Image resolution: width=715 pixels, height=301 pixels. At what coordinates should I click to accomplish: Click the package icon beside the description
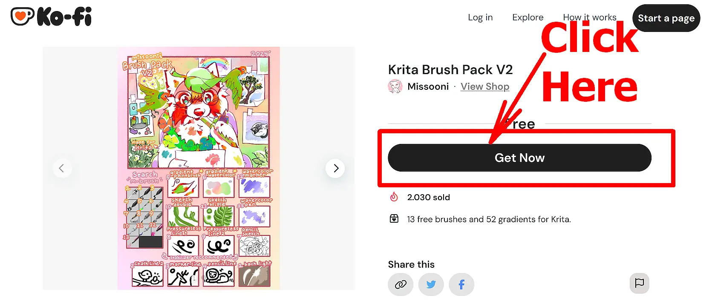click(394, 219)
